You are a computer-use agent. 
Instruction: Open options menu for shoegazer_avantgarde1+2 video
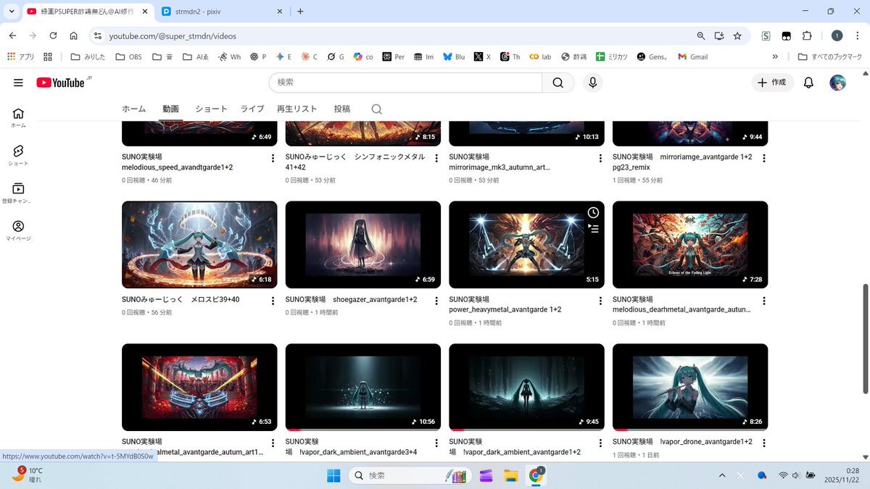pos(437,301)
